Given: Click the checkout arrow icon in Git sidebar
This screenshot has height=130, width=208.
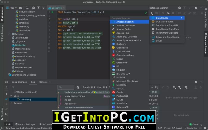Looking at the screenshot, I should 6,99.
